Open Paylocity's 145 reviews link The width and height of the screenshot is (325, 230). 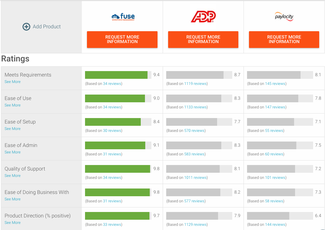tap(275, 84)
